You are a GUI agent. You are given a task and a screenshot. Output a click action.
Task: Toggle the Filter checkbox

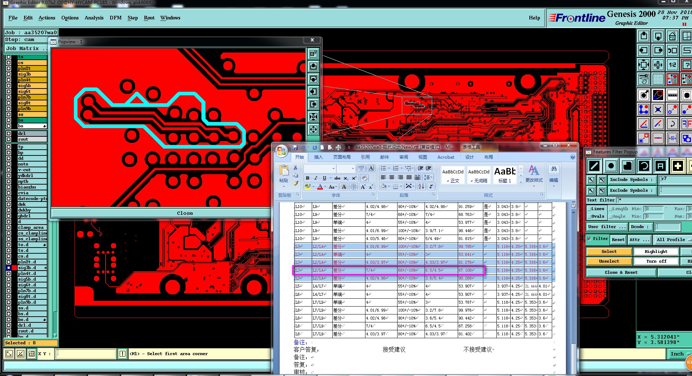(589, 239)
